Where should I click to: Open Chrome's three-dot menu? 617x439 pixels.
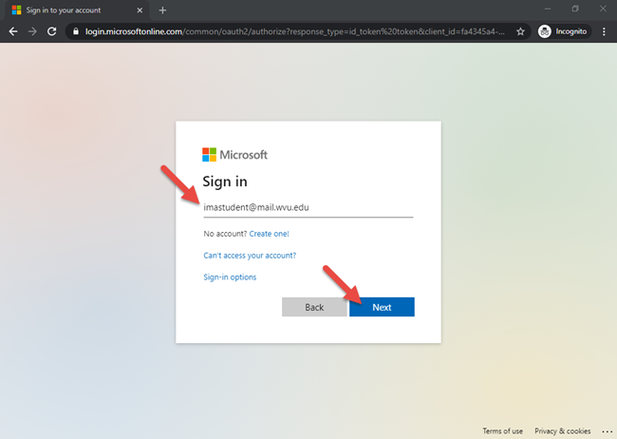pyautogui.click(x=604, y=31)
